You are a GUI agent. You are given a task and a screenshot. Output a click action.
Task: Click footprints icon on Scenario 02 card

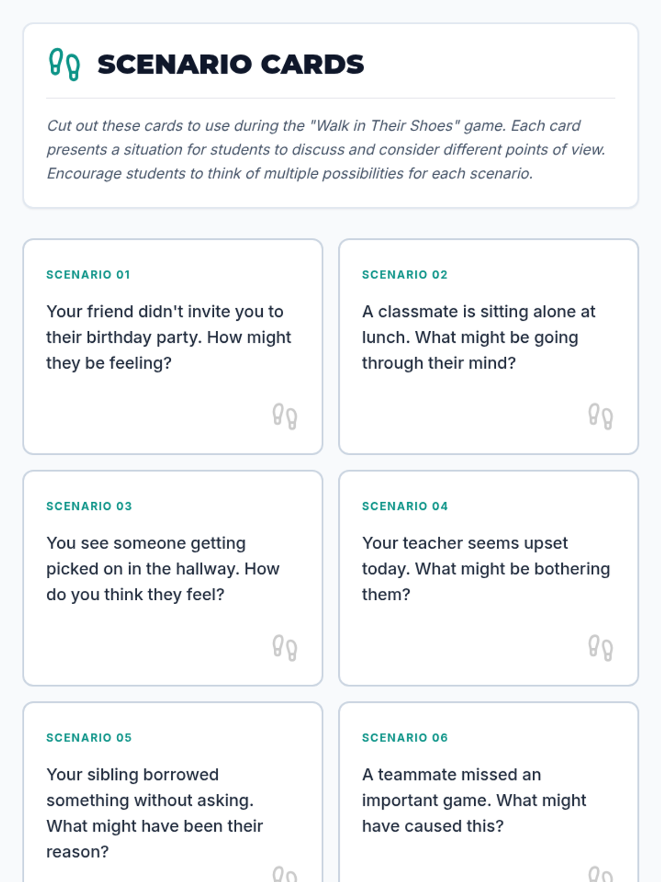pyautogui.click(x=600, y=417)
